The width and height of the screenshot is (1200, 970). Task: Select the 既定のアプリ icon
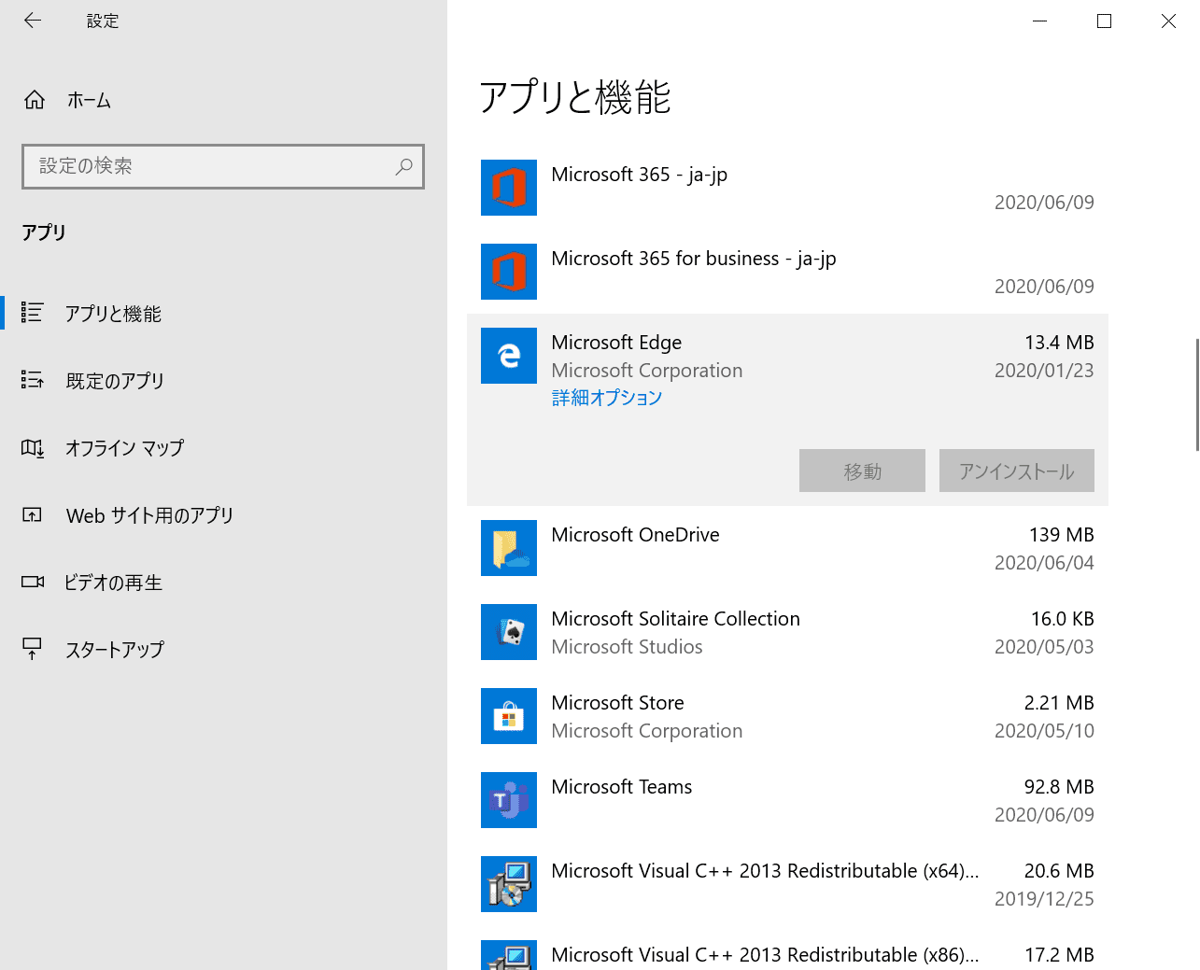[x=33, y=380]
